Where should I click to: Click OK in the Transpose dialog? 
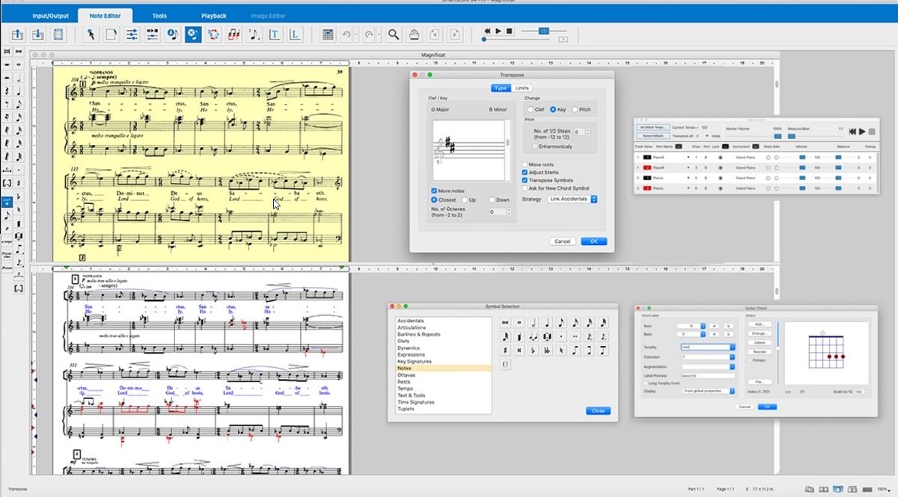(x=593, y=241)
